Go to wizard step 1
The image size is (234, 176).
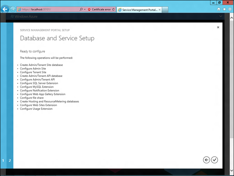(x=3, y=160)
